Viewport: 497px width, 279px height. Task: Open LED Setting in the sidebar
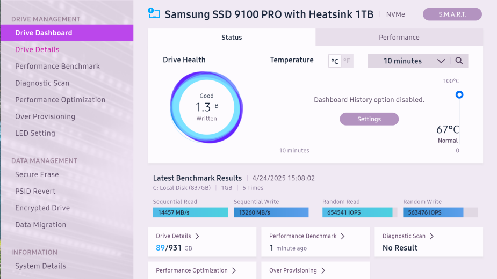pyautogui.click(x=35, y=133)
